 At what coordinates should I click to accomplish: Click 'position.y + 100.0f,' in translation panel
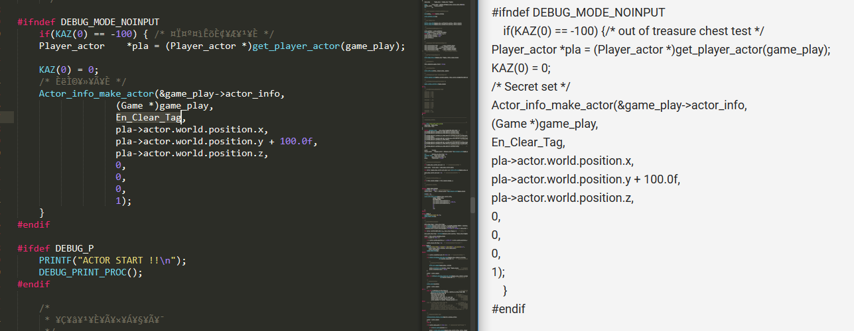point(629,179)
